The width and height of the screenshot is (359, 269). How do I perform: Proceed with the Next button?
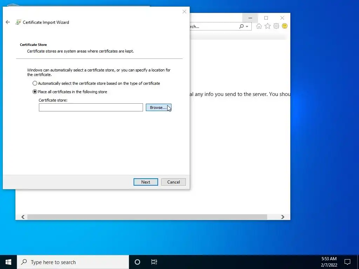145,182
